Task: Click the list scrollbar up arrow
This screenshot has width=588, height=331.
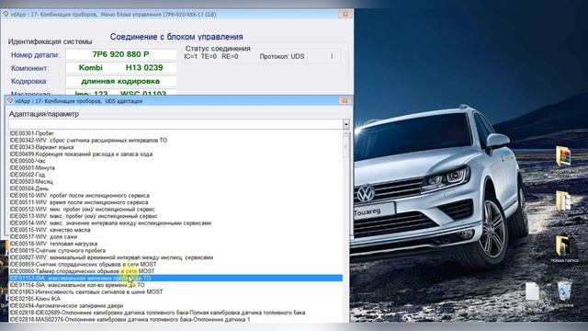Action: click(x=345, y=133)
